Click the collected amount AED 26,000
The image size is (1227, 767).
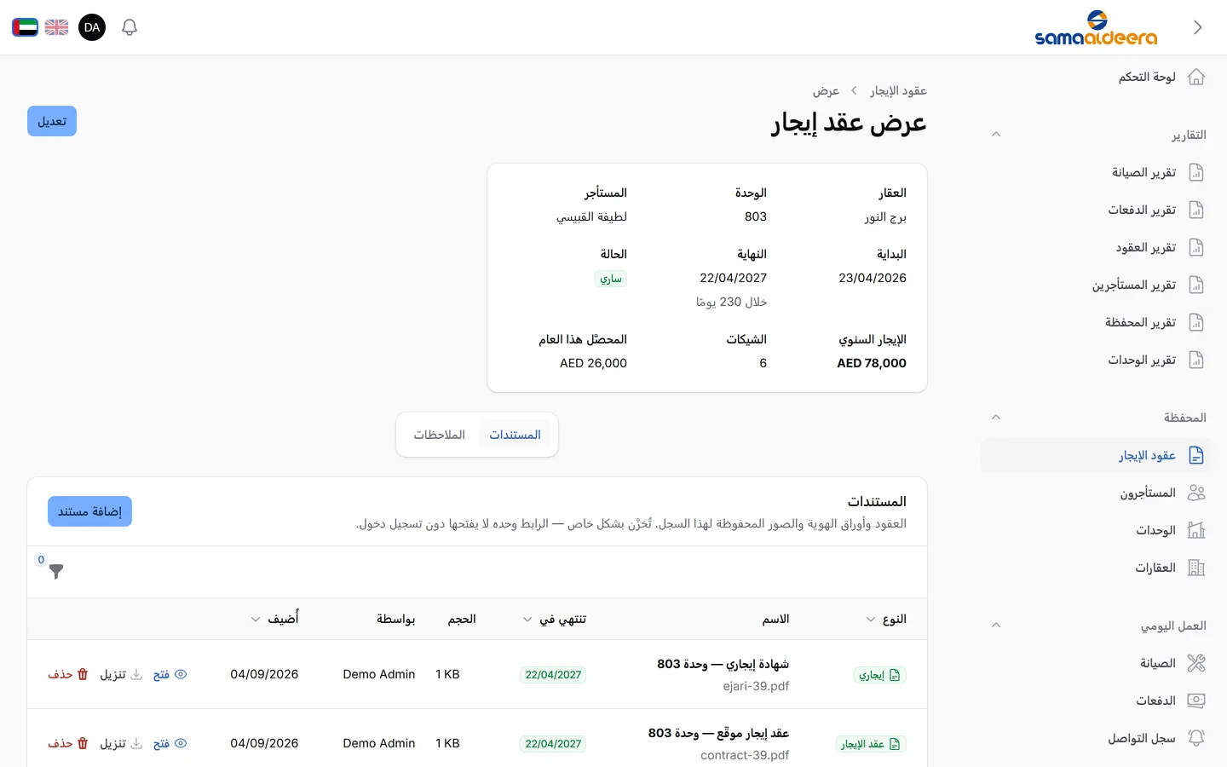pos(593,363)
